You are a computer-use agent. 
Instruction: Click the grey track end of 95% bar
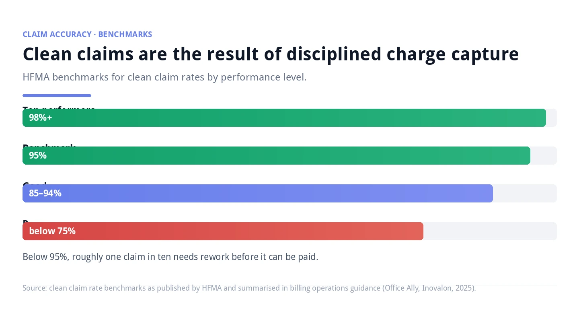pyautogui.click(x=544, y=155)
